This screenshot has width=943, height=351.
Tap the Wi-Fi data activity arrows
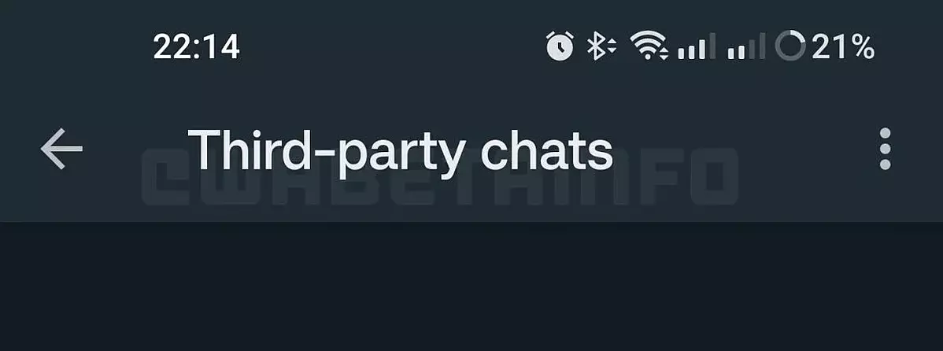pos(664,54)
